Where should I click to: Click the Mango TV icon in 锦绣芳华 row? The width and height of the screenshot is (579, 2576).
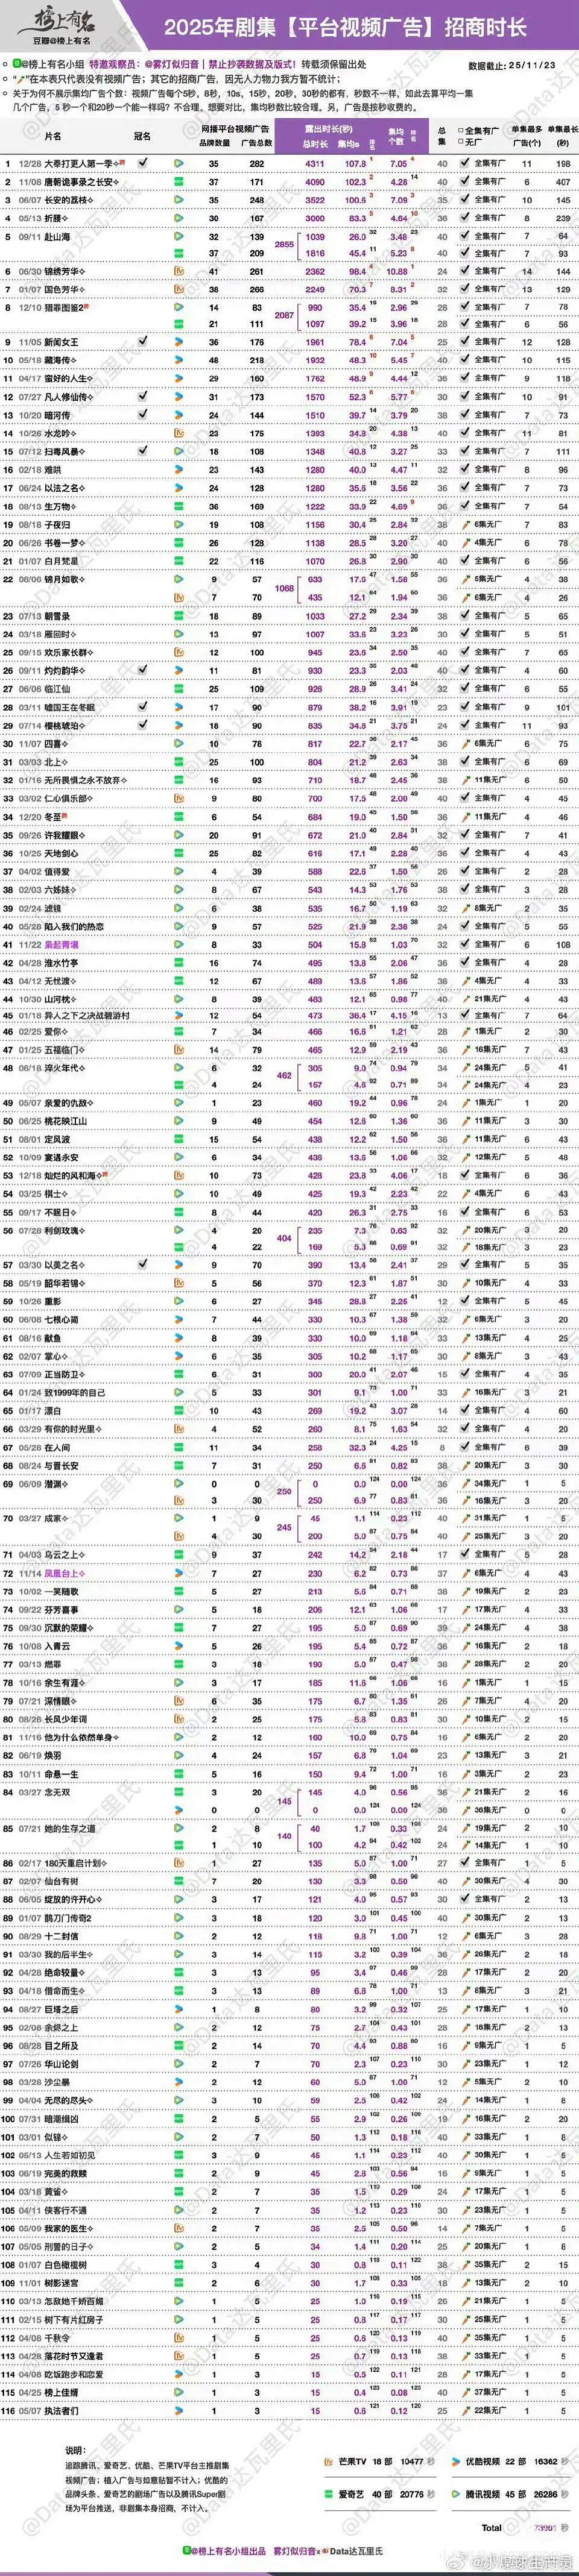point(179,271)
